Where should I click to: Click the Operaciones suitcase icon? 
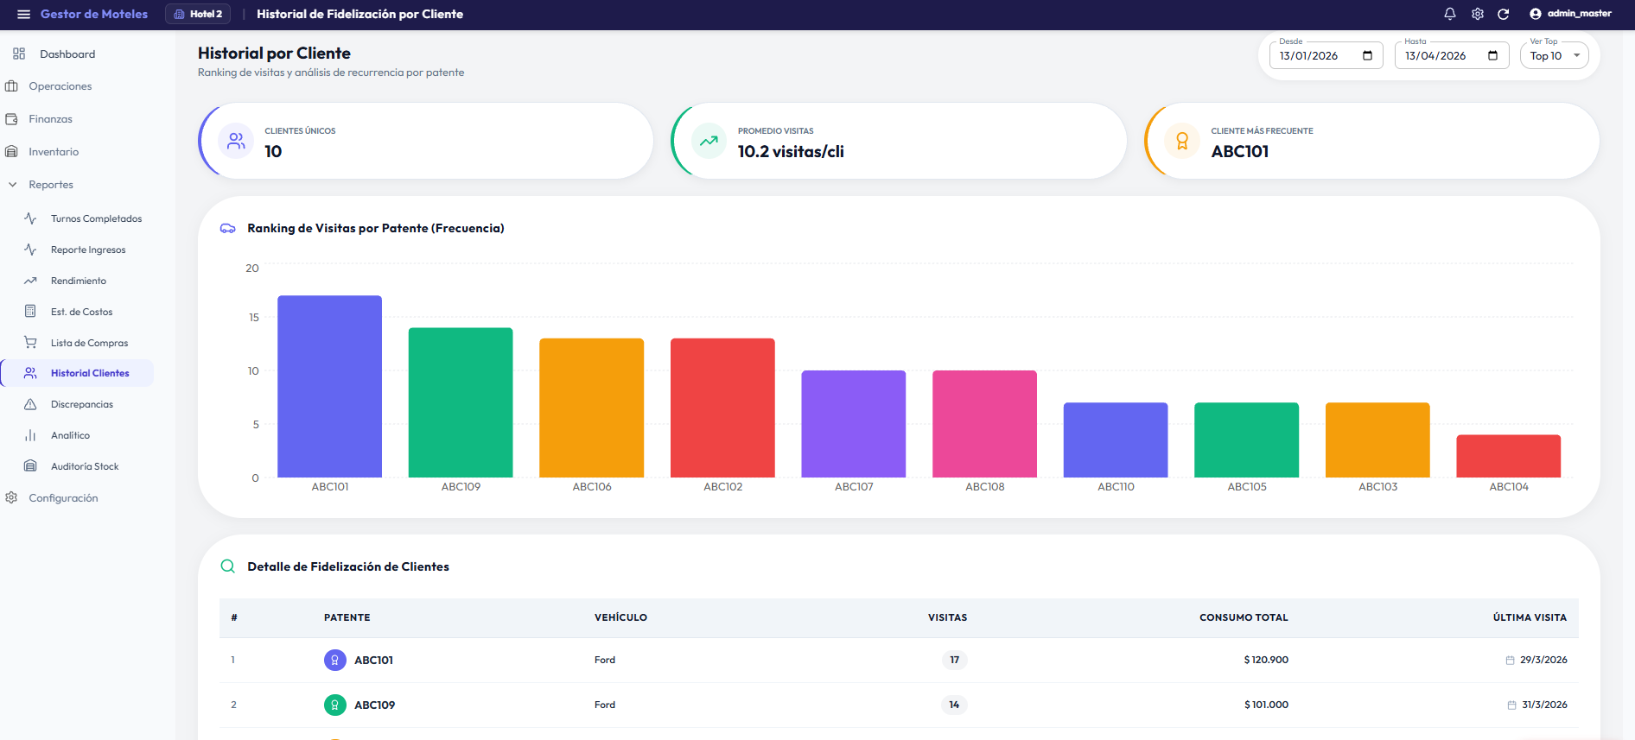11,86
